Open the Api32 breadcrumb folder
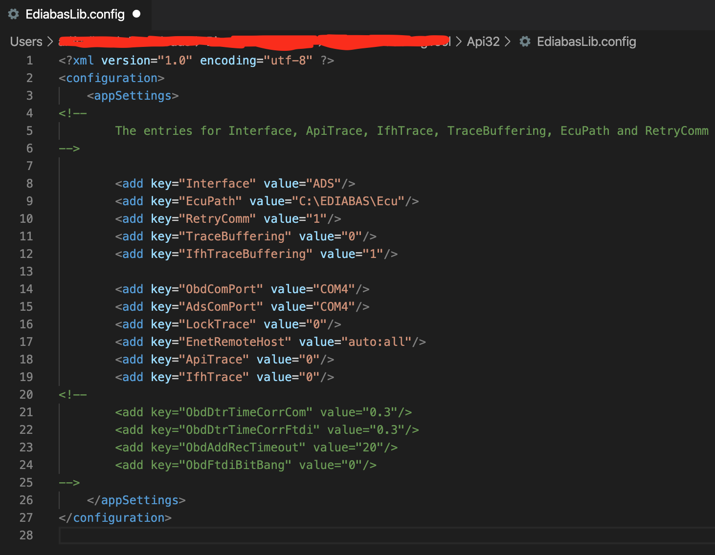Screen dimensions: 715x555 click(483, 42)
